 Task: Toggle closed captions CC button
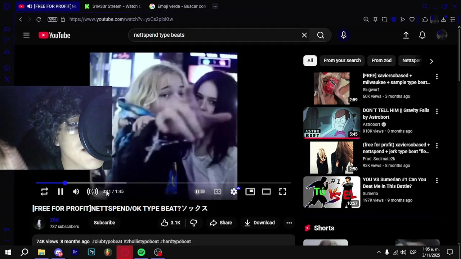(218, 192)
